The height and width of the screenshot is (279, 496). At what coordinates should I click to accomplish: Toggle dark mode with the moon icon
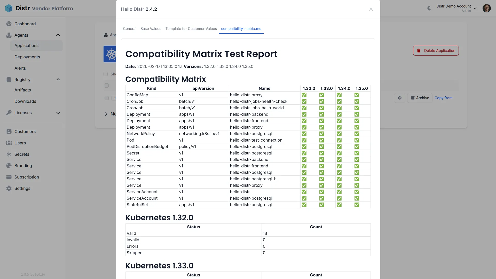tap(429, 8)
